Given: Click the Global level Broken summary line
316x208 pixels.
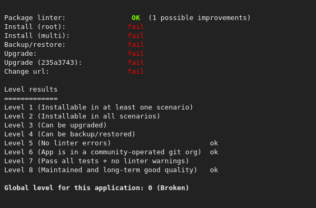Looking at the screenshot, I should [x=96, y=188].
